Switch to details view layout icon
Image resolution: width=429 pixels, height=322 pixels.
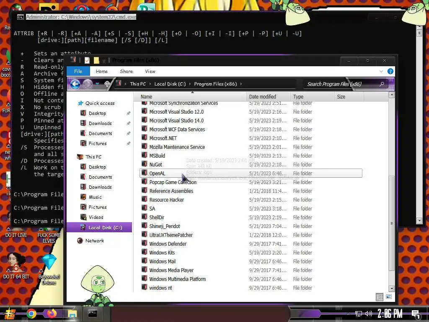pos(380,297)
